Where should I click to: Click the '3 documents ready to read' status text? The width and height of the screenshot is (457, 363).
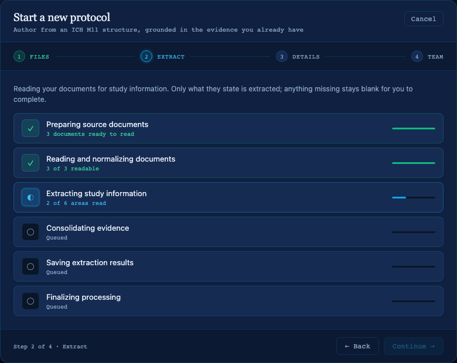(90, 134)
